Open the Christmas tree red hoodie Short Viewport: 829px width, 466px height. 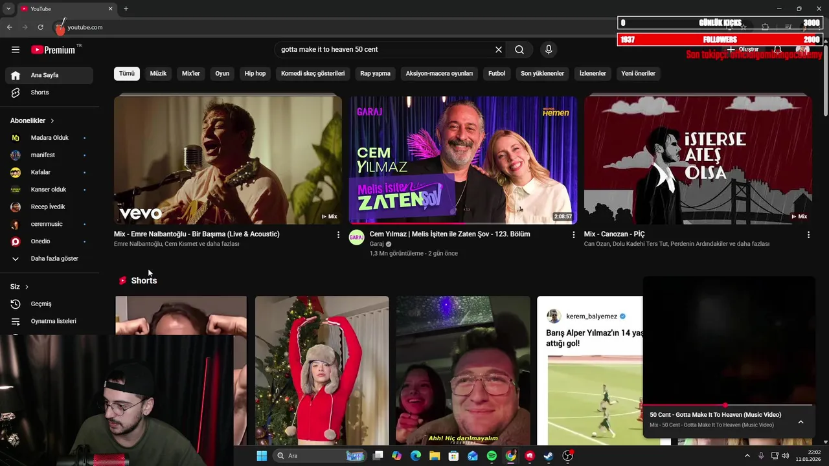click(322, 371)
